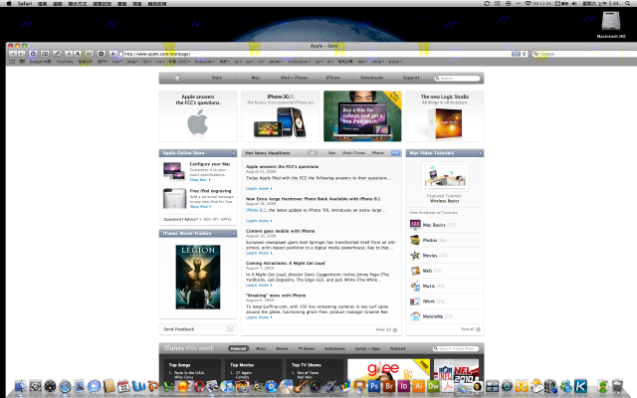The image size is (637, 398).
Task: Open Spotlight search in menu bar
Action: (x=628, y=3)
